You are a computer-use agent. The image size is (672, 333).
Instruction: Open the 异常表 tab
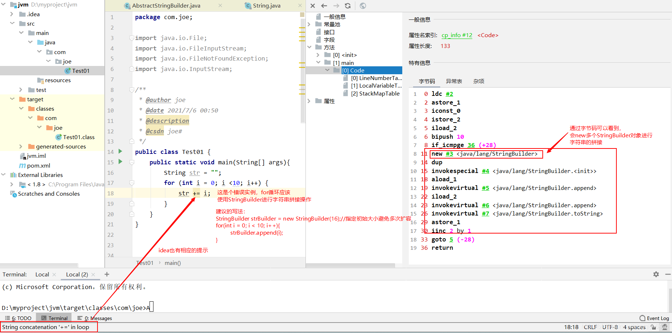(x=454, y=81)
